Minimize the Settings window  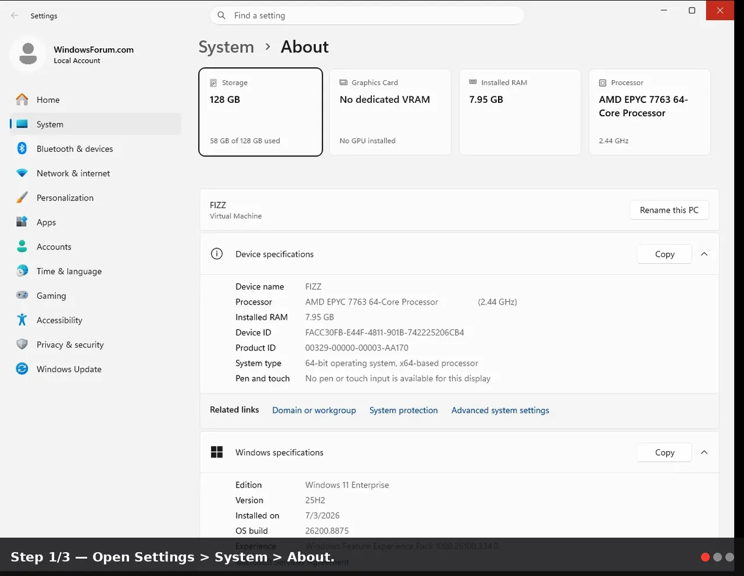pyautogui.click(x=664, y=10)
